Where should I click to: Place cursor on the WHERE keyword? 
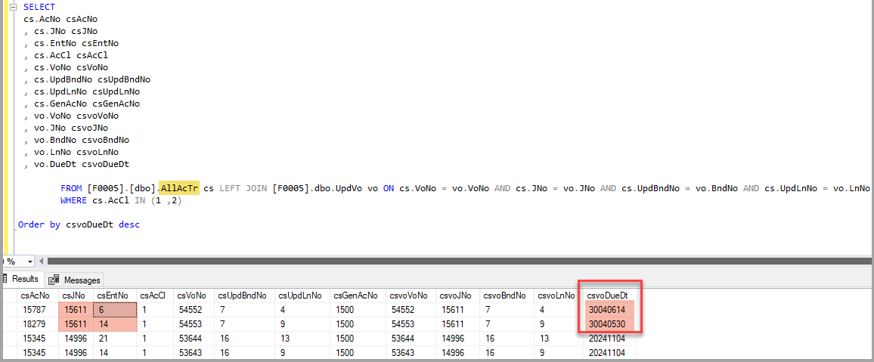(x=74, y=200)
